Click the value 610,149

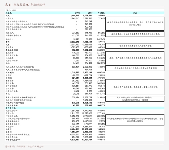click(x=88, y=21)
